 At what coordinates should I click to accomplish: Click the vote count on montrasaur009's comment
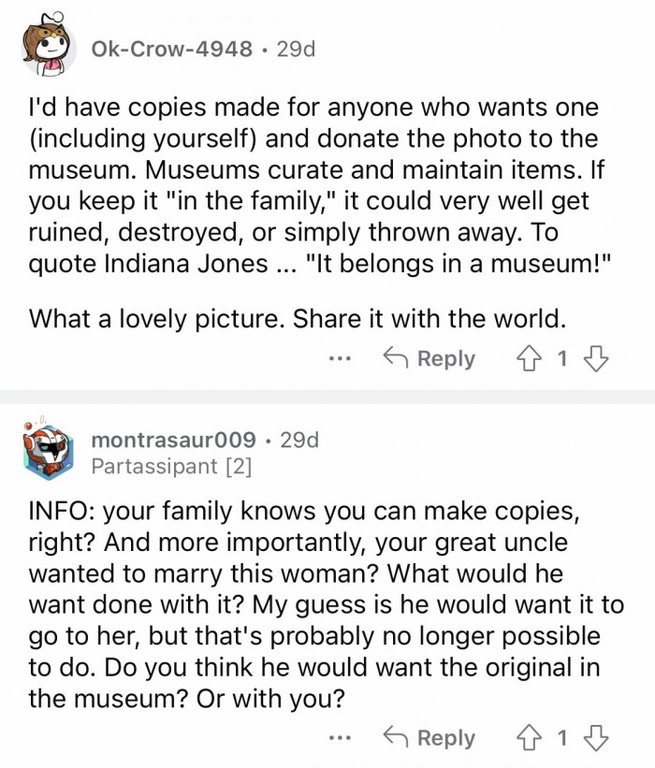(563, 738)
